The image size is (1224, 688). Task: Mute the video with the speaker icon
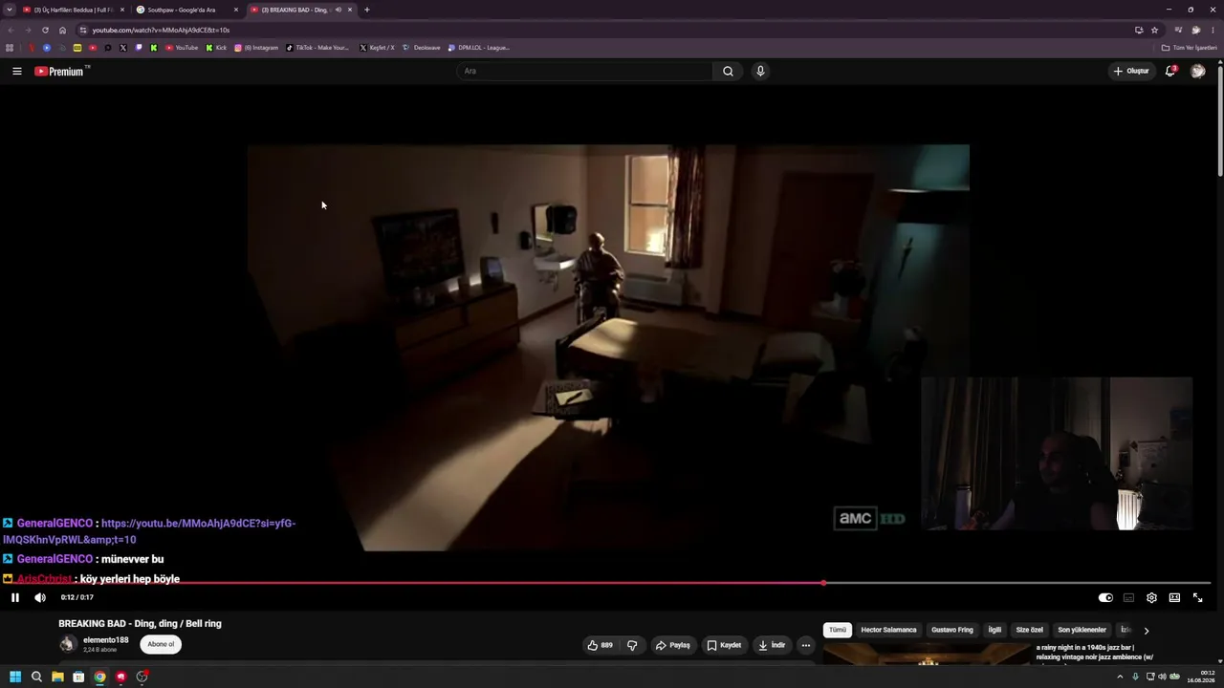click(x=40, y=597)
